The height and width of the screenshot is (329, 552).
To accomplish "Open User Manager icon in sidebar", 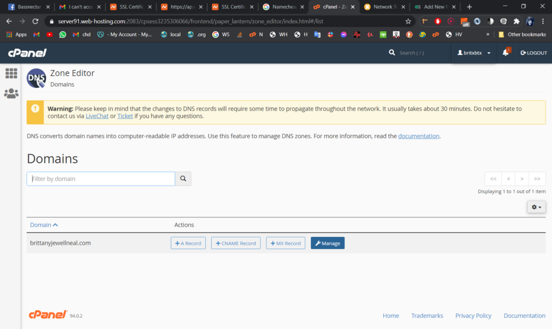I will 11,93.
